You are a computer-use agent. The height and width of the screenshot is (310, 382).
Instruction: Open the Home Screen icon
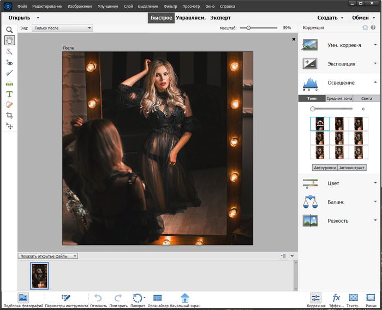[184, 298]
